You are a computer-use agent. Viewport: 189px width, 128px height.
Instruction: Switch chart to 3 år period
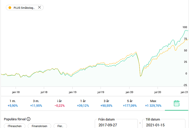(106, 103)
